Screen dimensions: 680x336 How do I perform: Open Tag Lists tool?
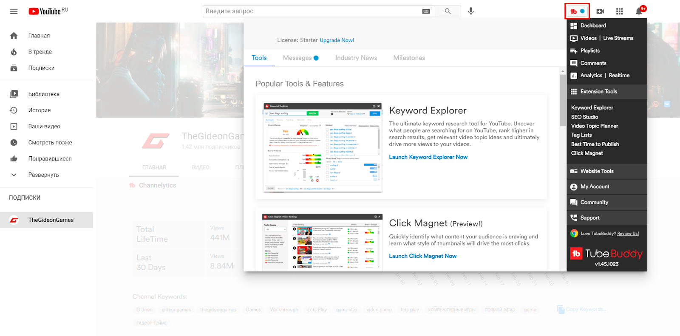click(x=581, y=135)
